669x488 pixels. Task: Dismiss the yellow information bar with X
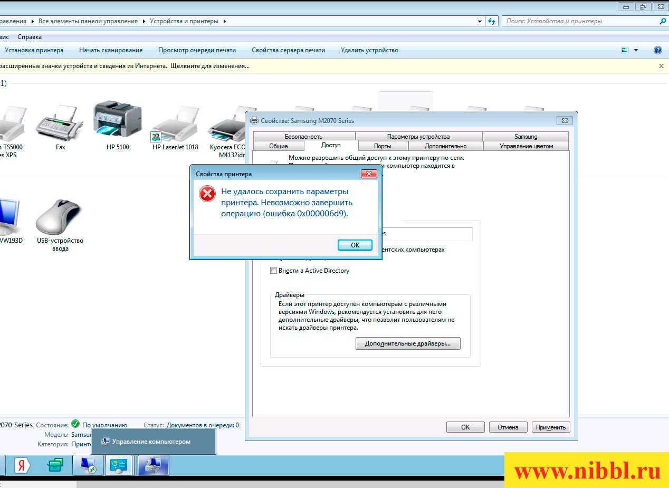point(661,66)
